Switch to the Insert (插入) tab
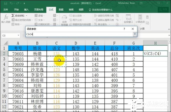Viewport: 171px width, 112px height. [26, 10]
